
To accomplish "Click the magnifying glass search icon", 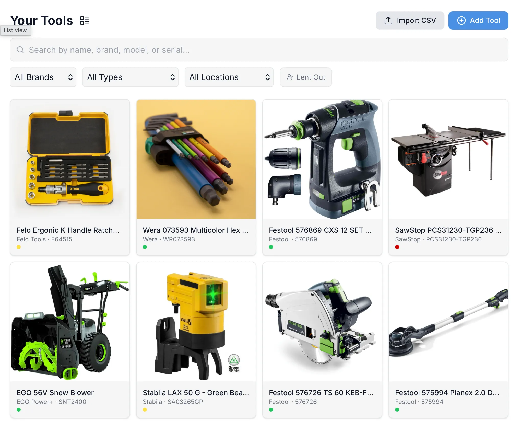I will (20, 50).
